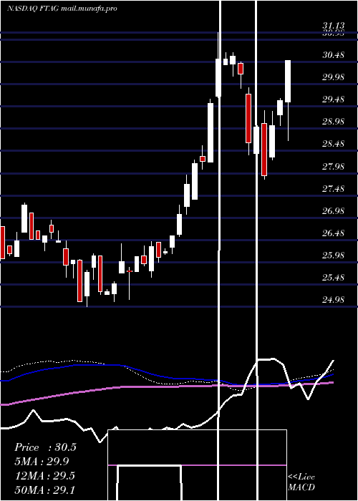Select the 27.48 price axis label
This screenshot has width=358, height=501.
click(x=334, y=189)
